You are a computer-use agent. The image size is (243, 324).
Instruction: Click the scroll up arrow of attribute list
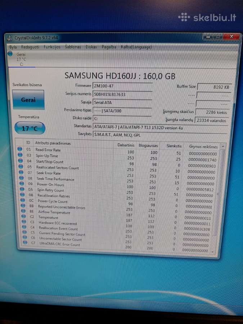223,146
